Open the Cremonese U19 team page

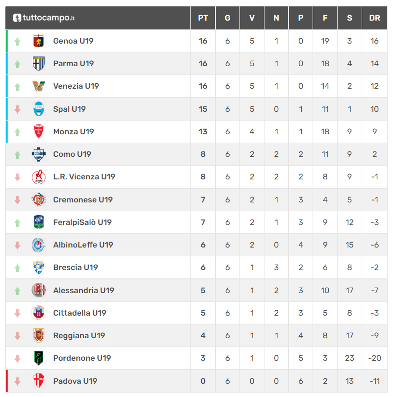83,199
